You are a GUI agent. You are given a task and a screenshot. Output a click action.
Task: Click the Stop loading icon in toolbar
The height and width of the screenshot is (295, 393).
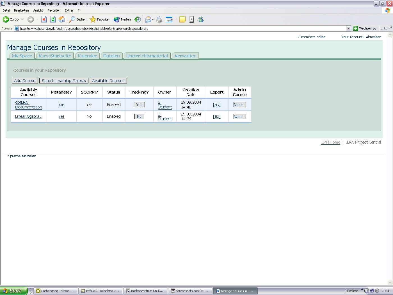[44, 19]
